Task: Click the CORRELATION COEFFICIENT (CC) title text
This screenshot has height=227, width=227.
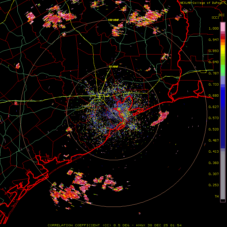Action: click(x=79, y=225)
